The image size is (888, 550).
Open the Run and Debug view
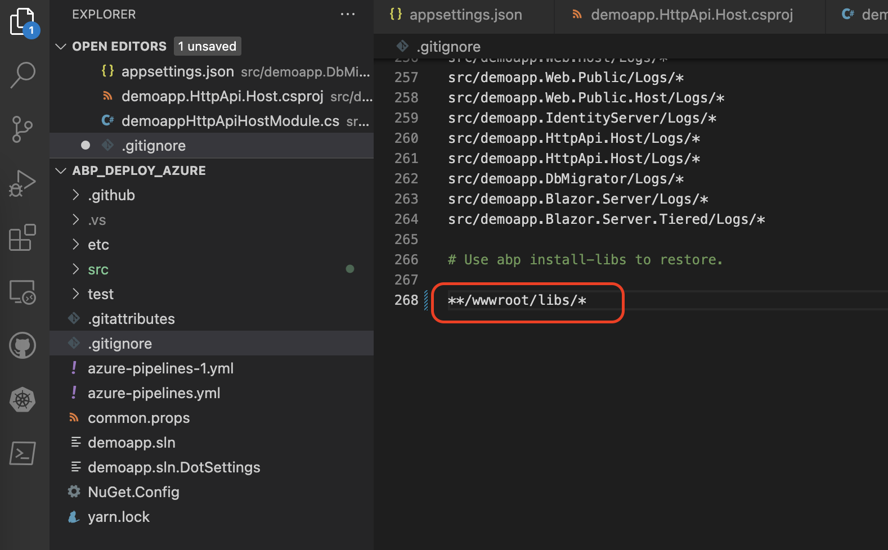(x=23, y=183)
